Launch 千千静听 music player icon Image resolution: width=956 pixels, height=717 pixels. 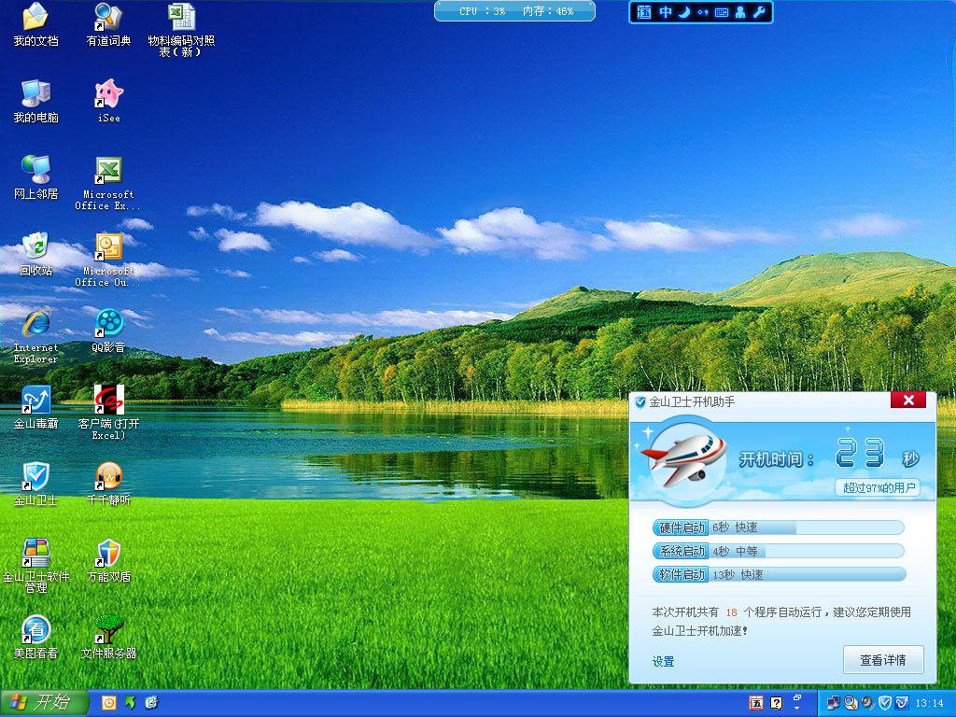[109, 476]
